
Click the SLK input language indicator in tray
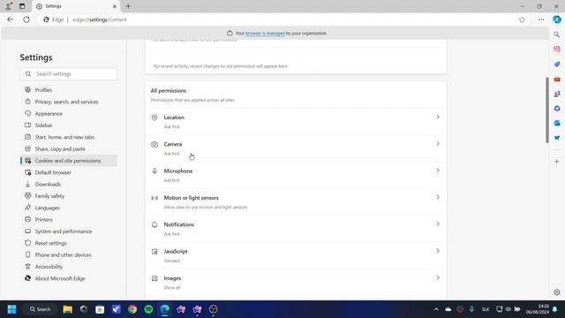tap(486, 309)
